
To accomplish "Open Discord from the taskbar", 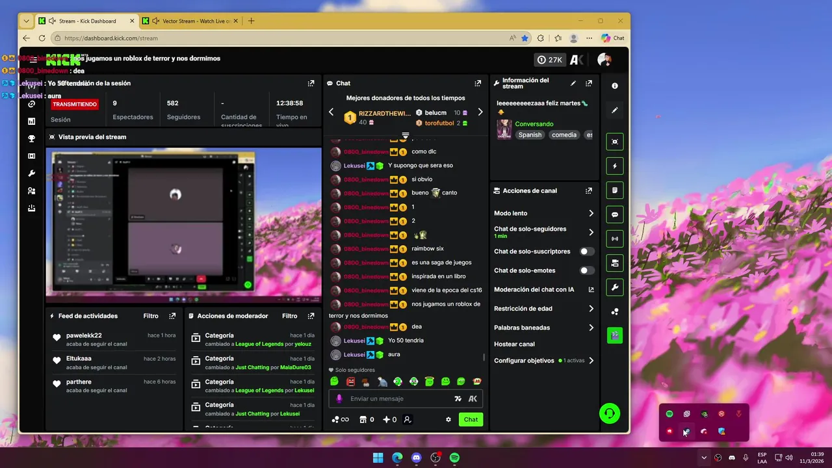I will pos(417,458).
